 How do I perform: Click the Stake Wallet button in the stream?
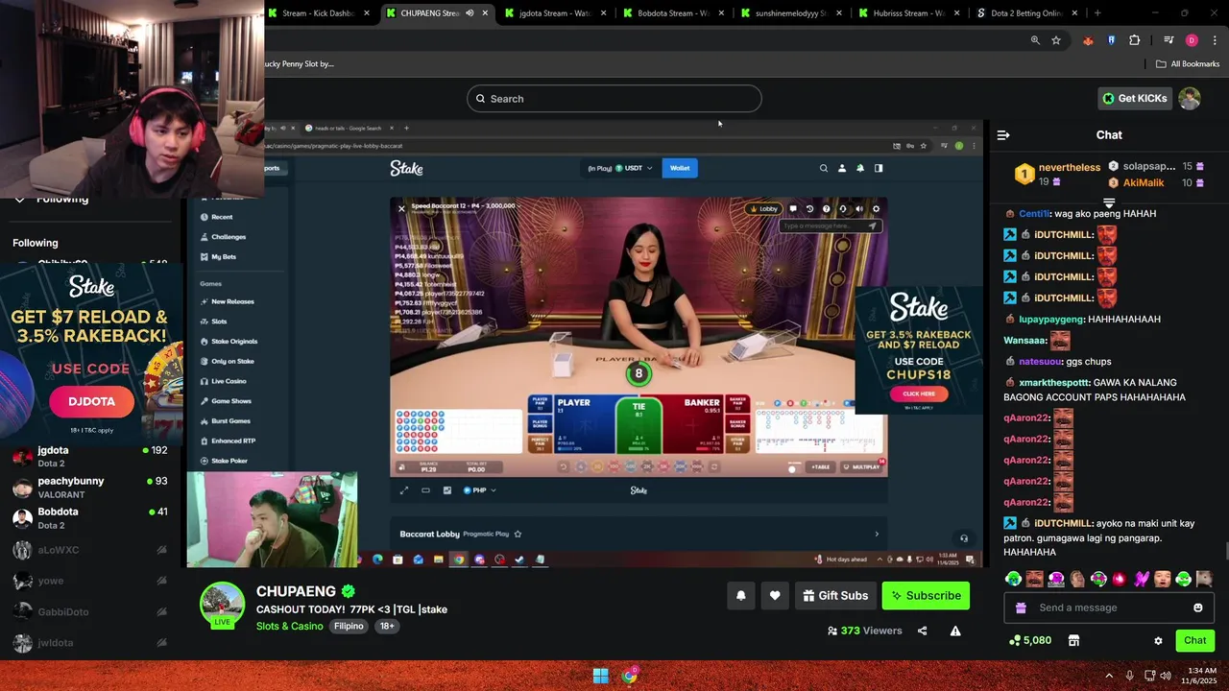[x=680, y=168]
